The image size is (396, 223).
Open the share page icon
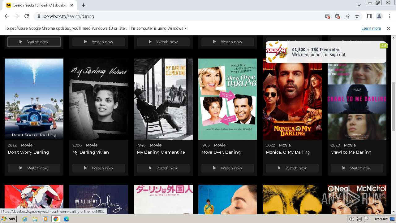pos(347,16)
